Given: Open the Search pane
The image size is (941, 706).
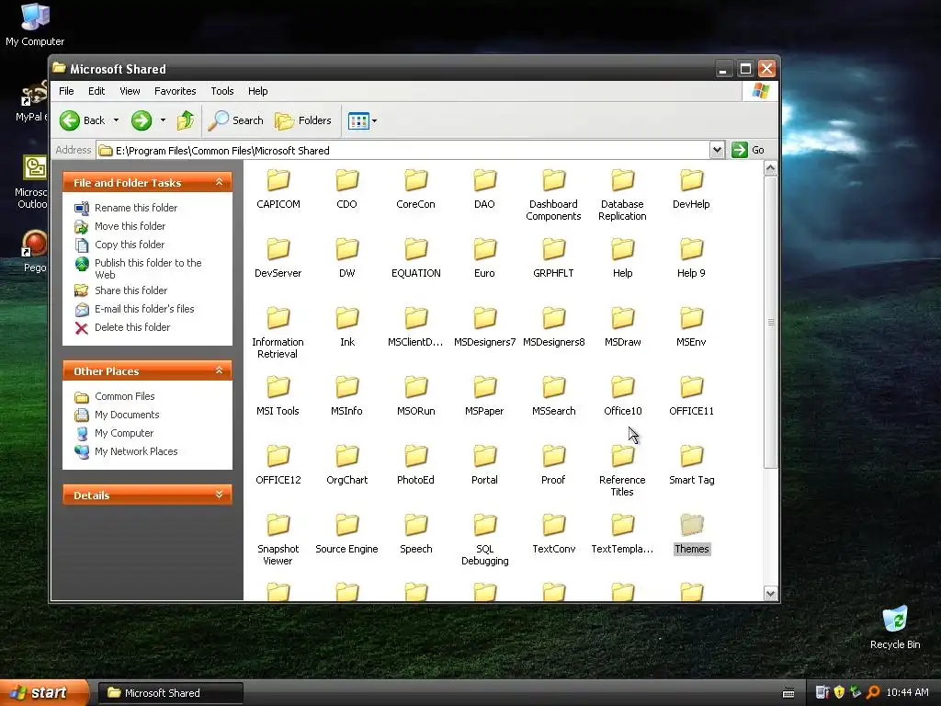Looking at the screenshot, I should point(236,120).
